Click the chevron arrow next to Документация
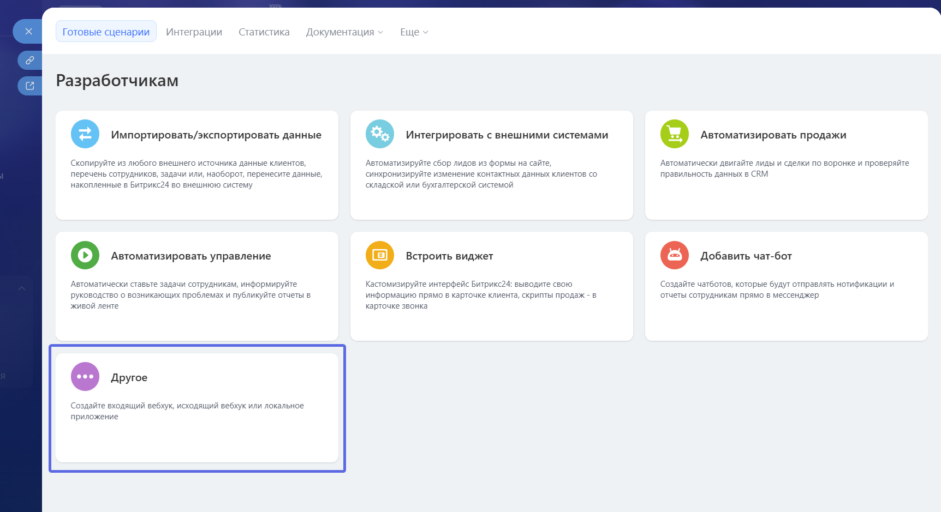The image size is (941, 512). tap(380, 32)
